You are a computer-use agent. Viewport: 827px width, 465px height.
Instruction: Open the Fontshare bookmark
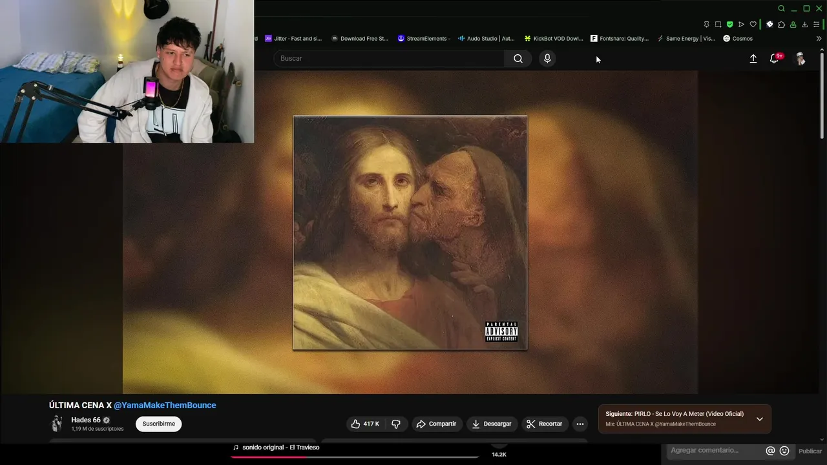(620, 39)
